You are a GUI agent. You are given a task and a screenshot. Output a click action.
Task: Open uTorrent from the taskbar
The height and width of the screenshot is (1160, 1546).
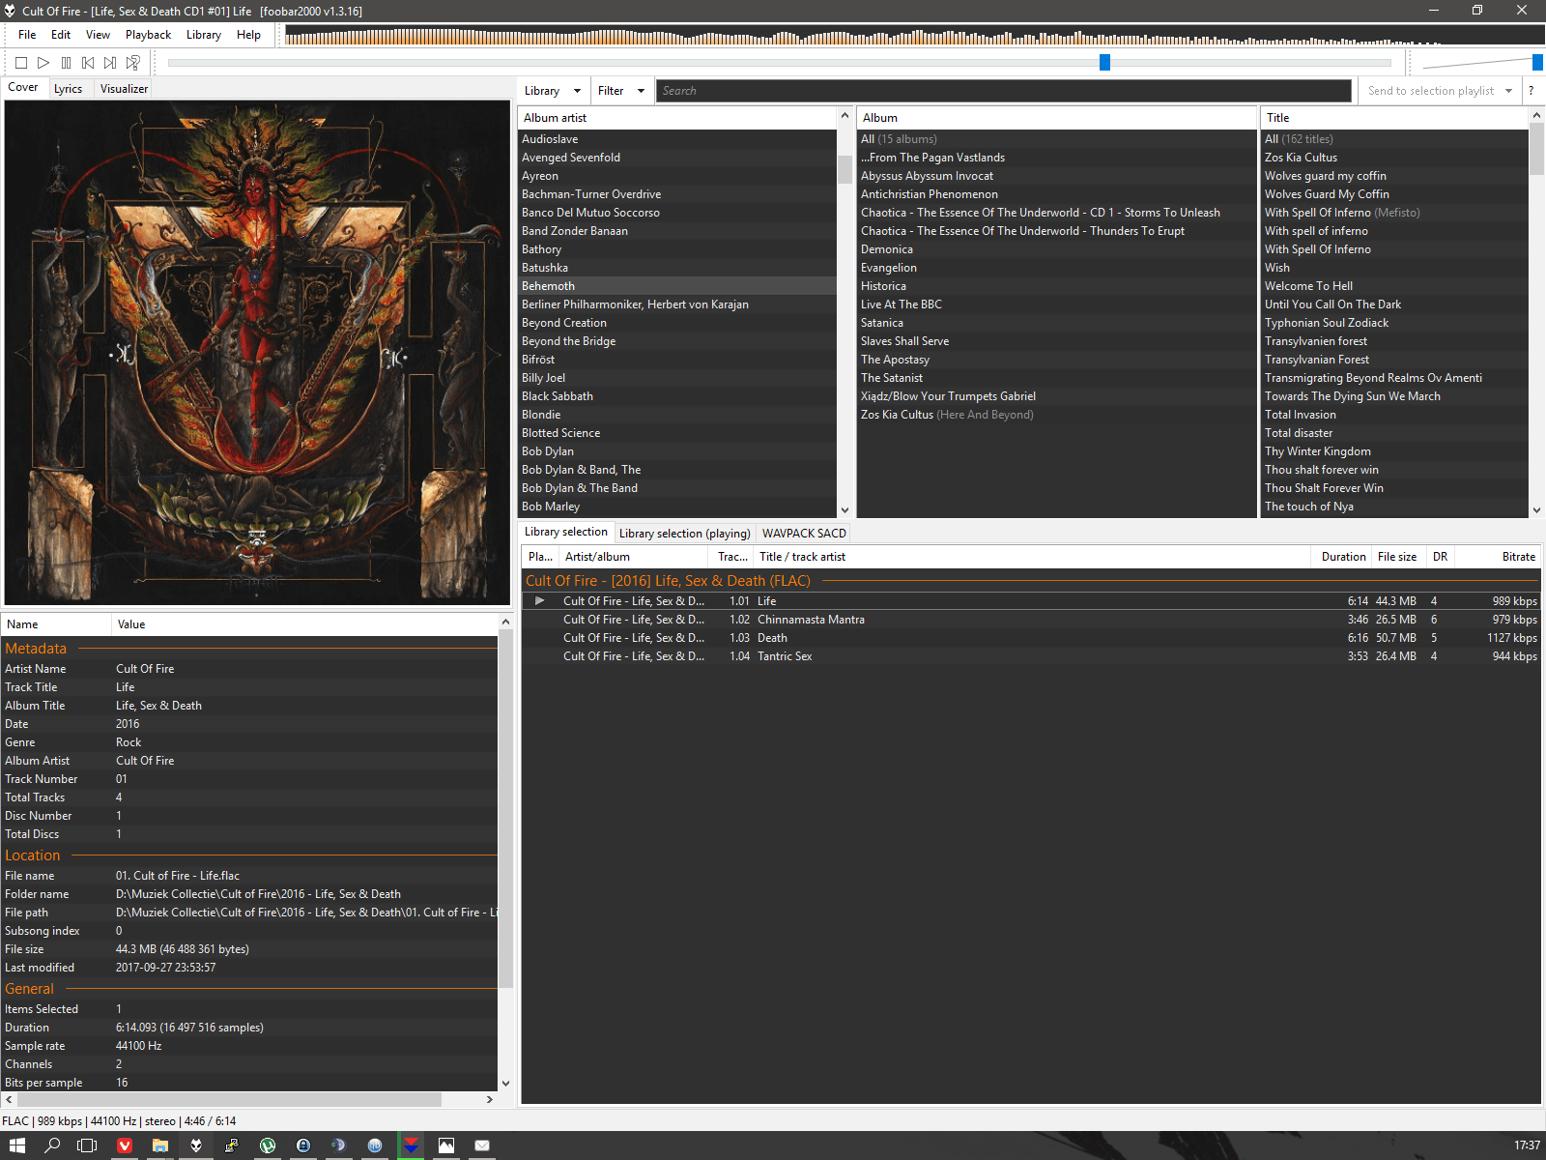click(268, 1145)
